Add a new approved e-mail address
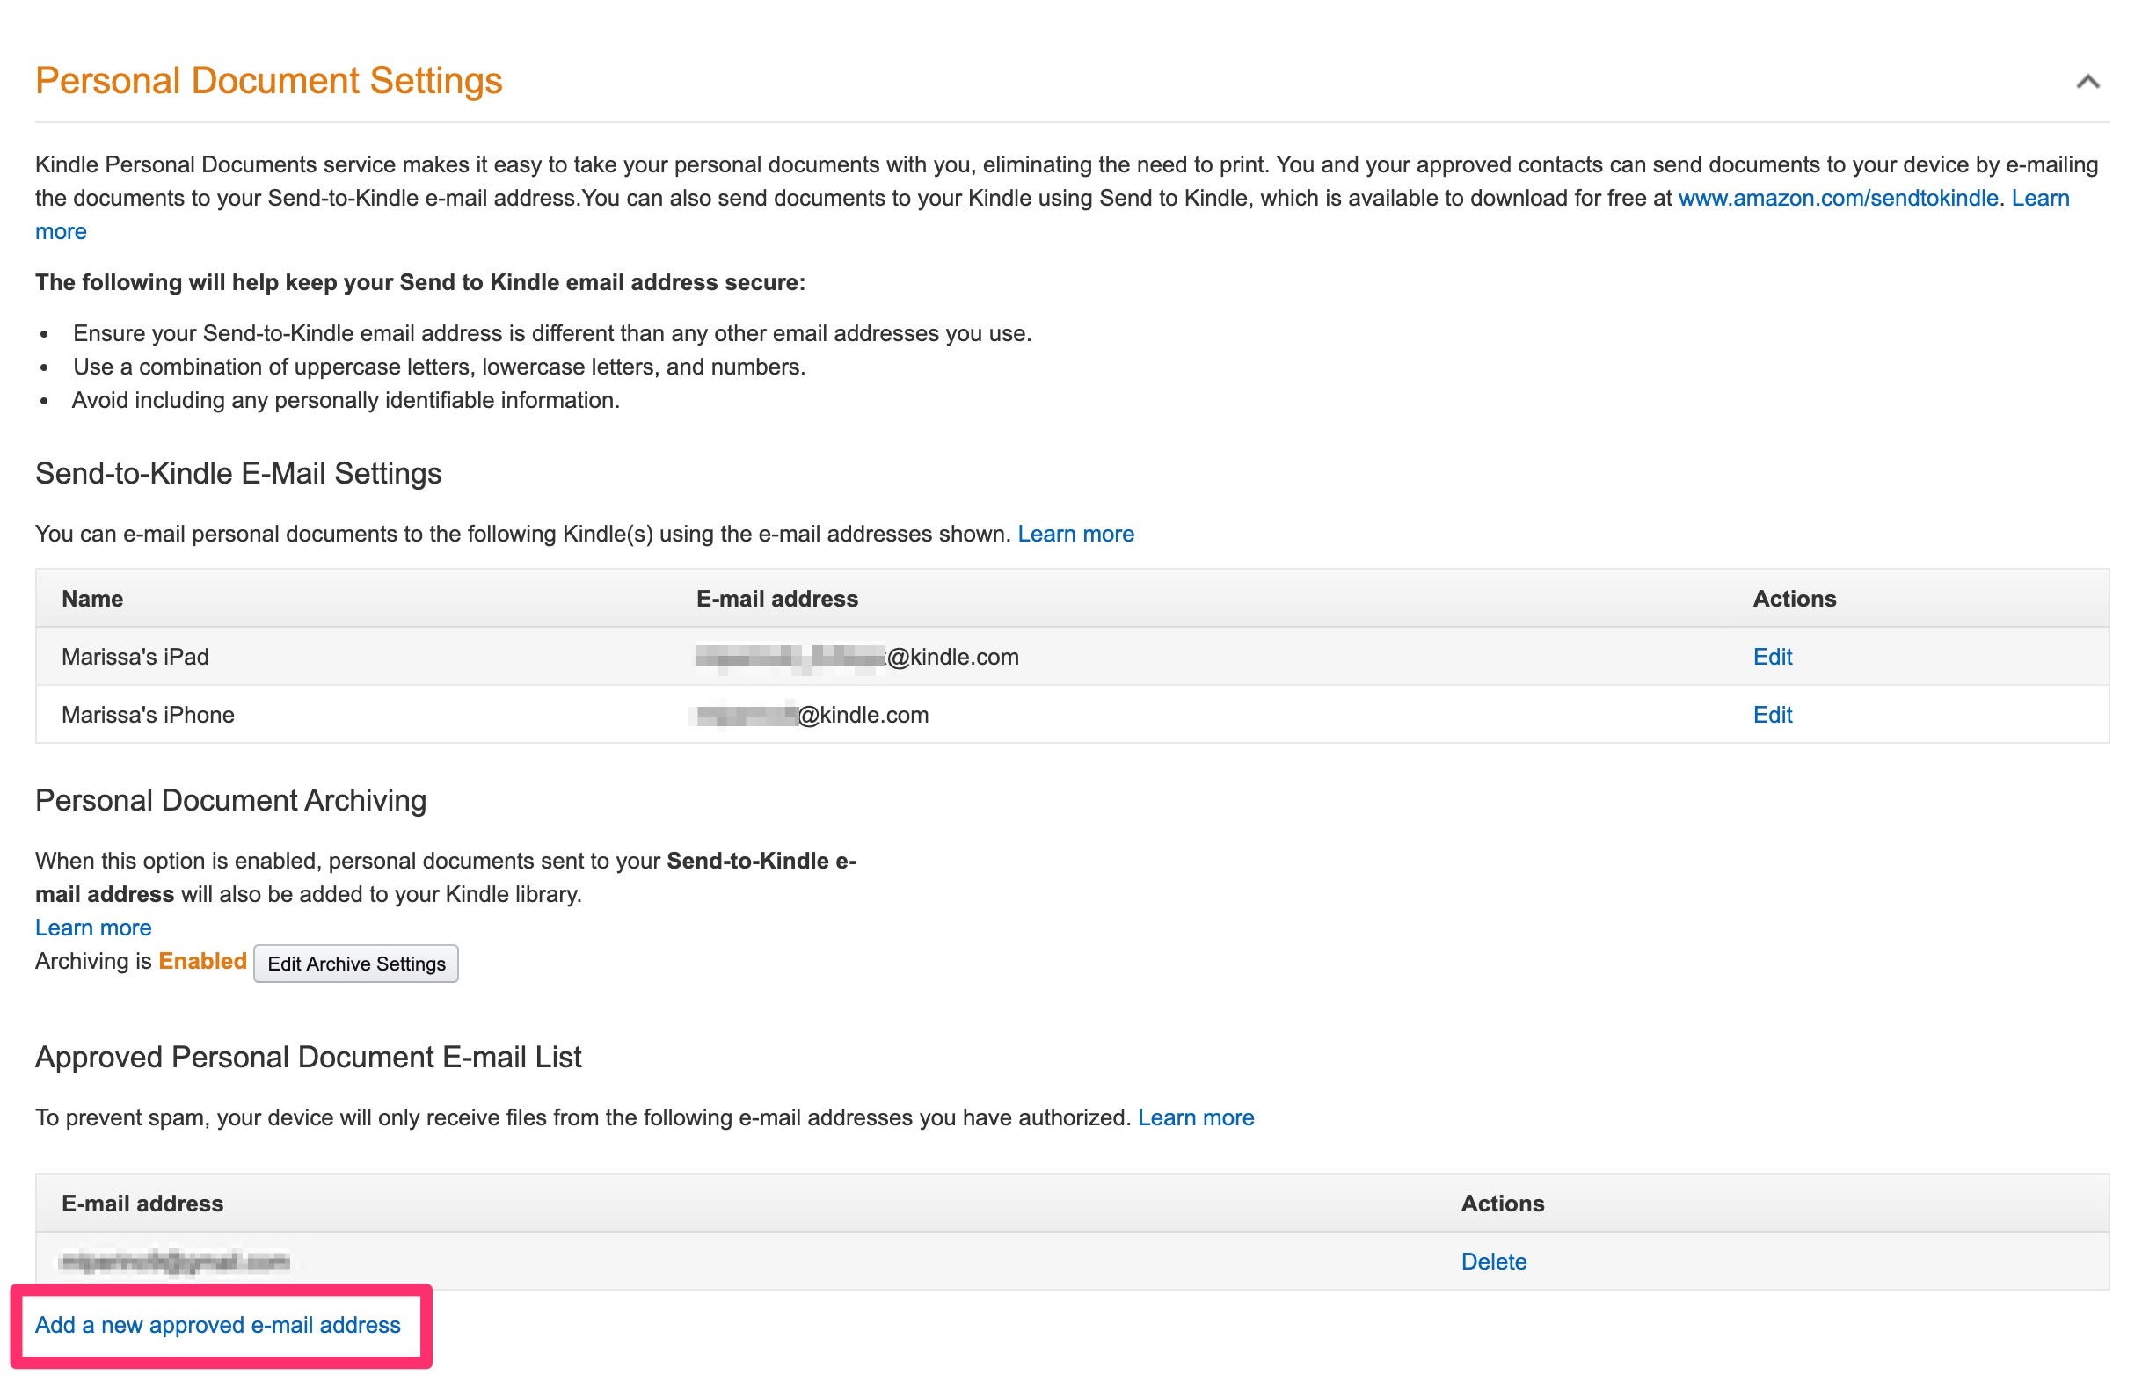 [216, 1325]
